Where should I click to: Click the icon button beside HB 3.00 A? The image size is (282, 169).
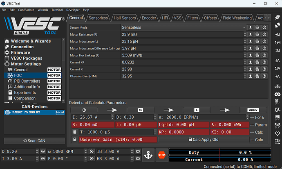(138, 159)
